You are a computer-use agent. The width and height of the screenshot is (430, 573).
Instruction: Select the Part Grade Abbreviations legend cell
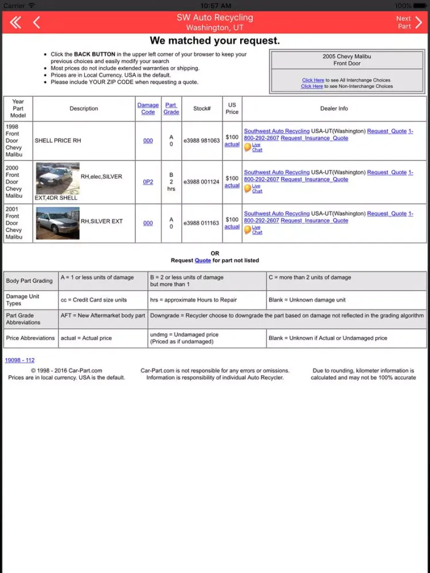(x=31, y=319)
